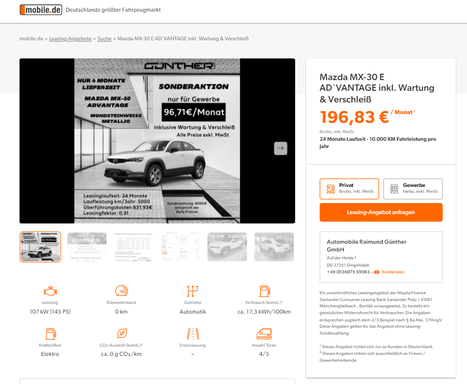Click the Erstzulassung road icon
The height and width of the screenshot is (384, 467).
point(193,334)
